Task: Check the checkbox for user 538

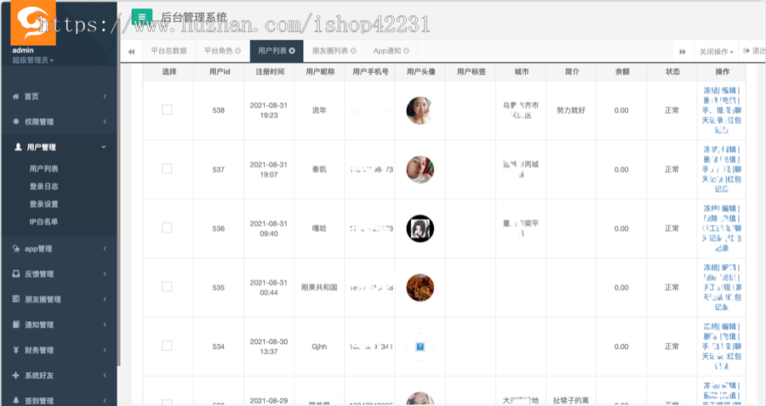Action: tap(167, 110)
